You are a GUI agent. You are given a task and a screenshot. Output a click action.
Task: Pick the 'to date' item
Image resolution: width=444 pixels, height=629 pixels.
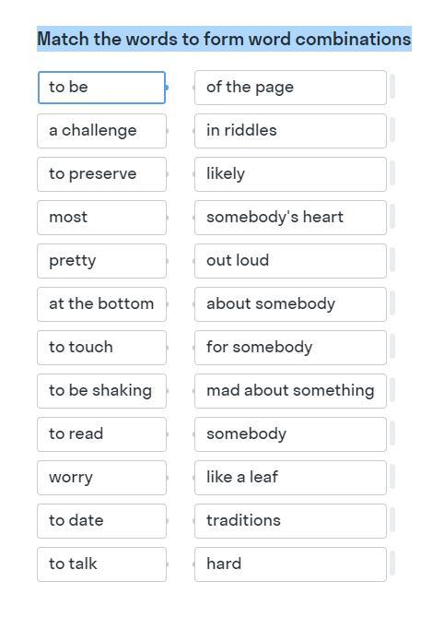pos(101,521)
